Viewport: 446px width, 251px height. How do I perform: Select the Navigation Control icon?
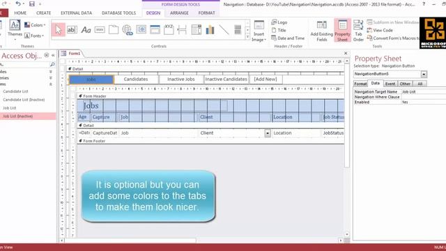pyautogui.click(x=155, y=29)
